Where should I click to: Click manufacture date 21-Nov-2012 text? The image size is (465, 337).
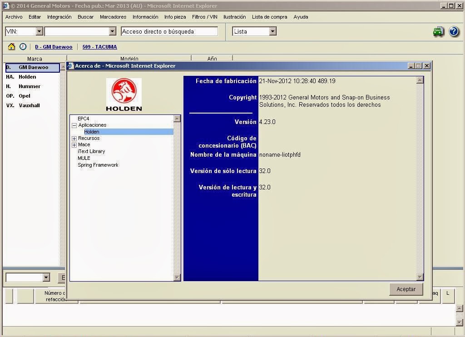[297, 81]
